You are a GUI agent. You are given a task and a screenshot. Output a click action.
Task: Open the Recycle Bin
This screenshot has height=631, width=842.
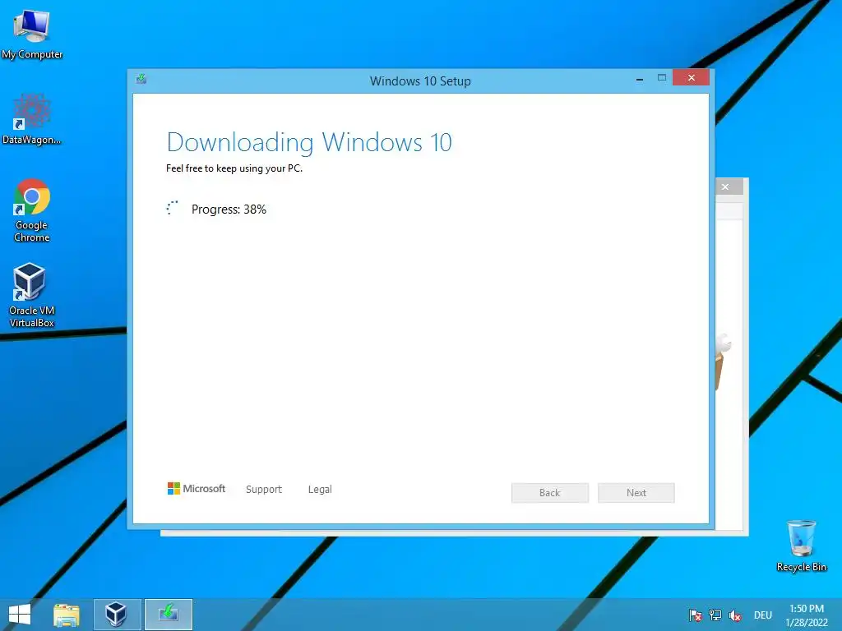(x=801, y=546)
